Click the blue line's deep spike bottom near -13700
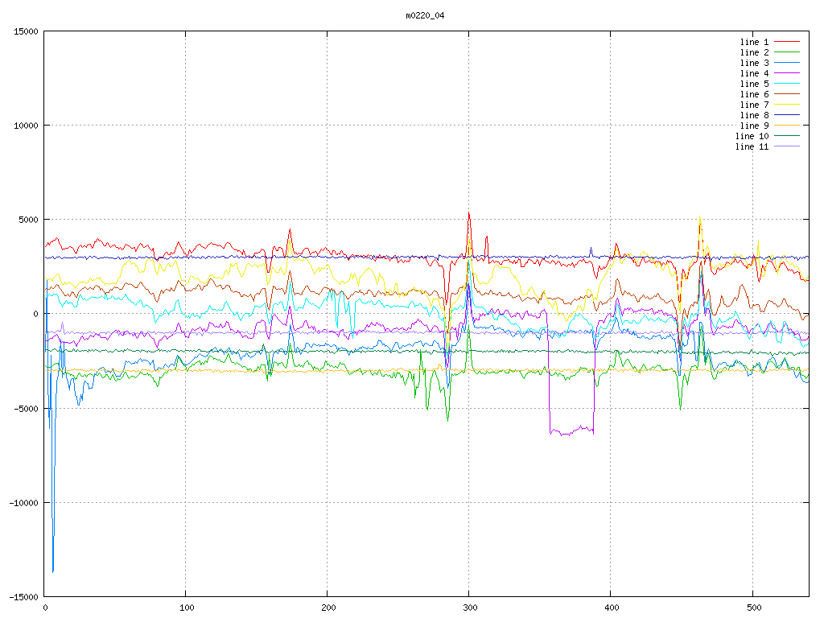The image size is (824, 618). [x=53, y=571]
